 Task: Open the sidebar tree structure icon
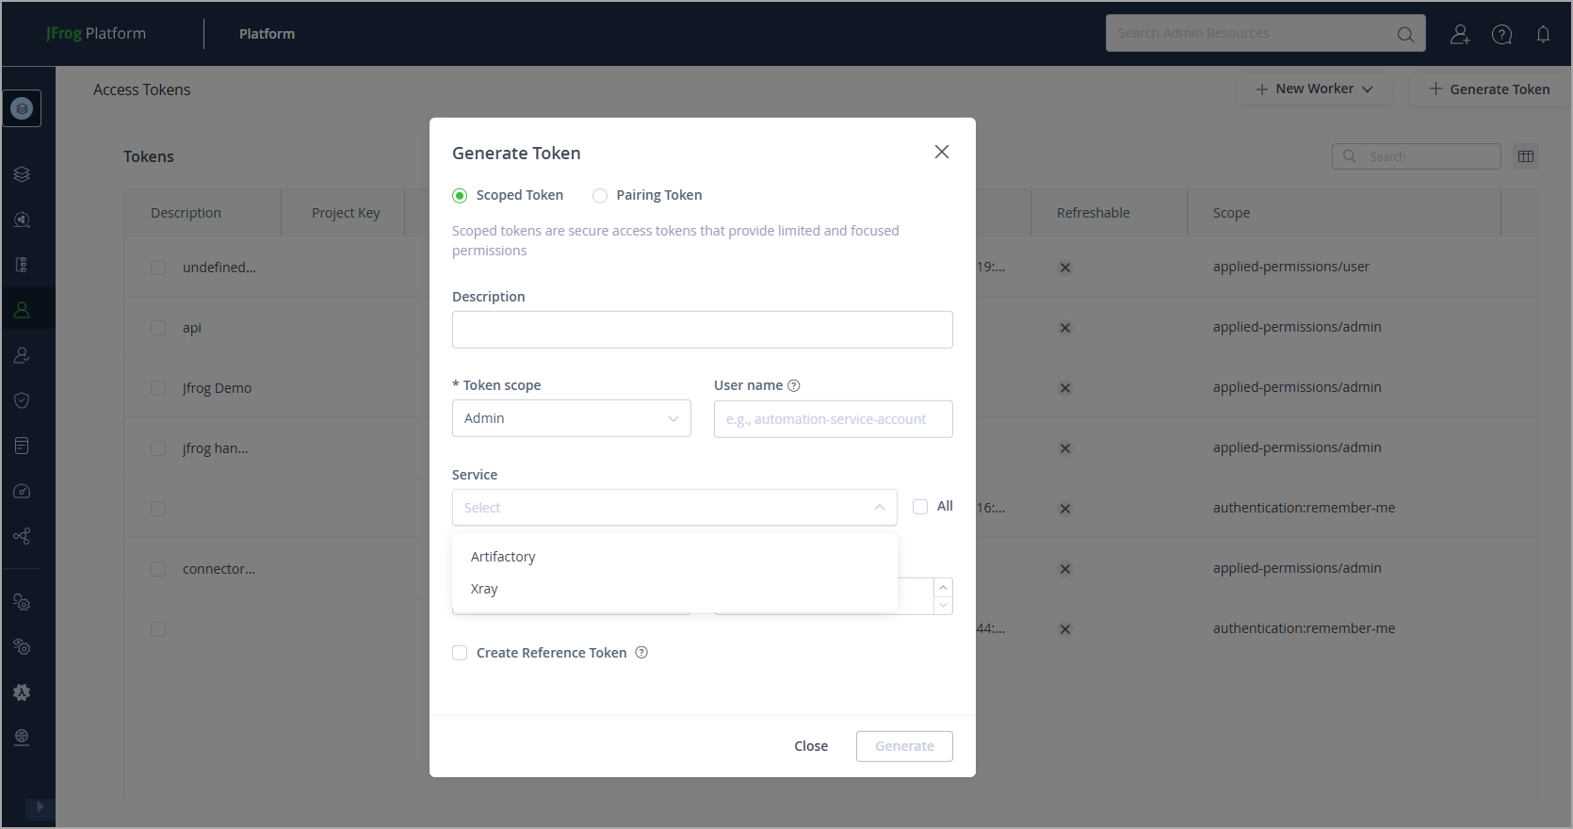pos(22,265)
